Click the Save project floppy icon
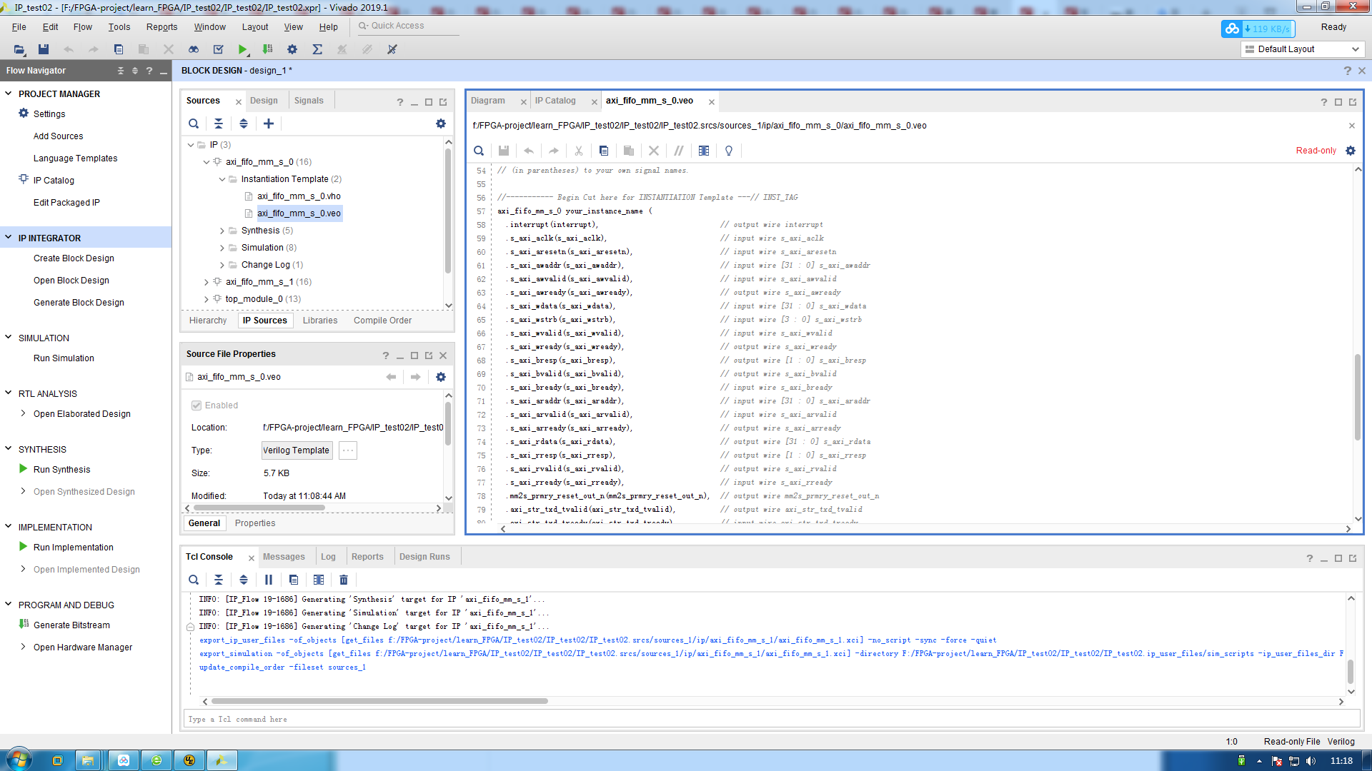This screenshot has height=771, width=1372. (44, 49)
